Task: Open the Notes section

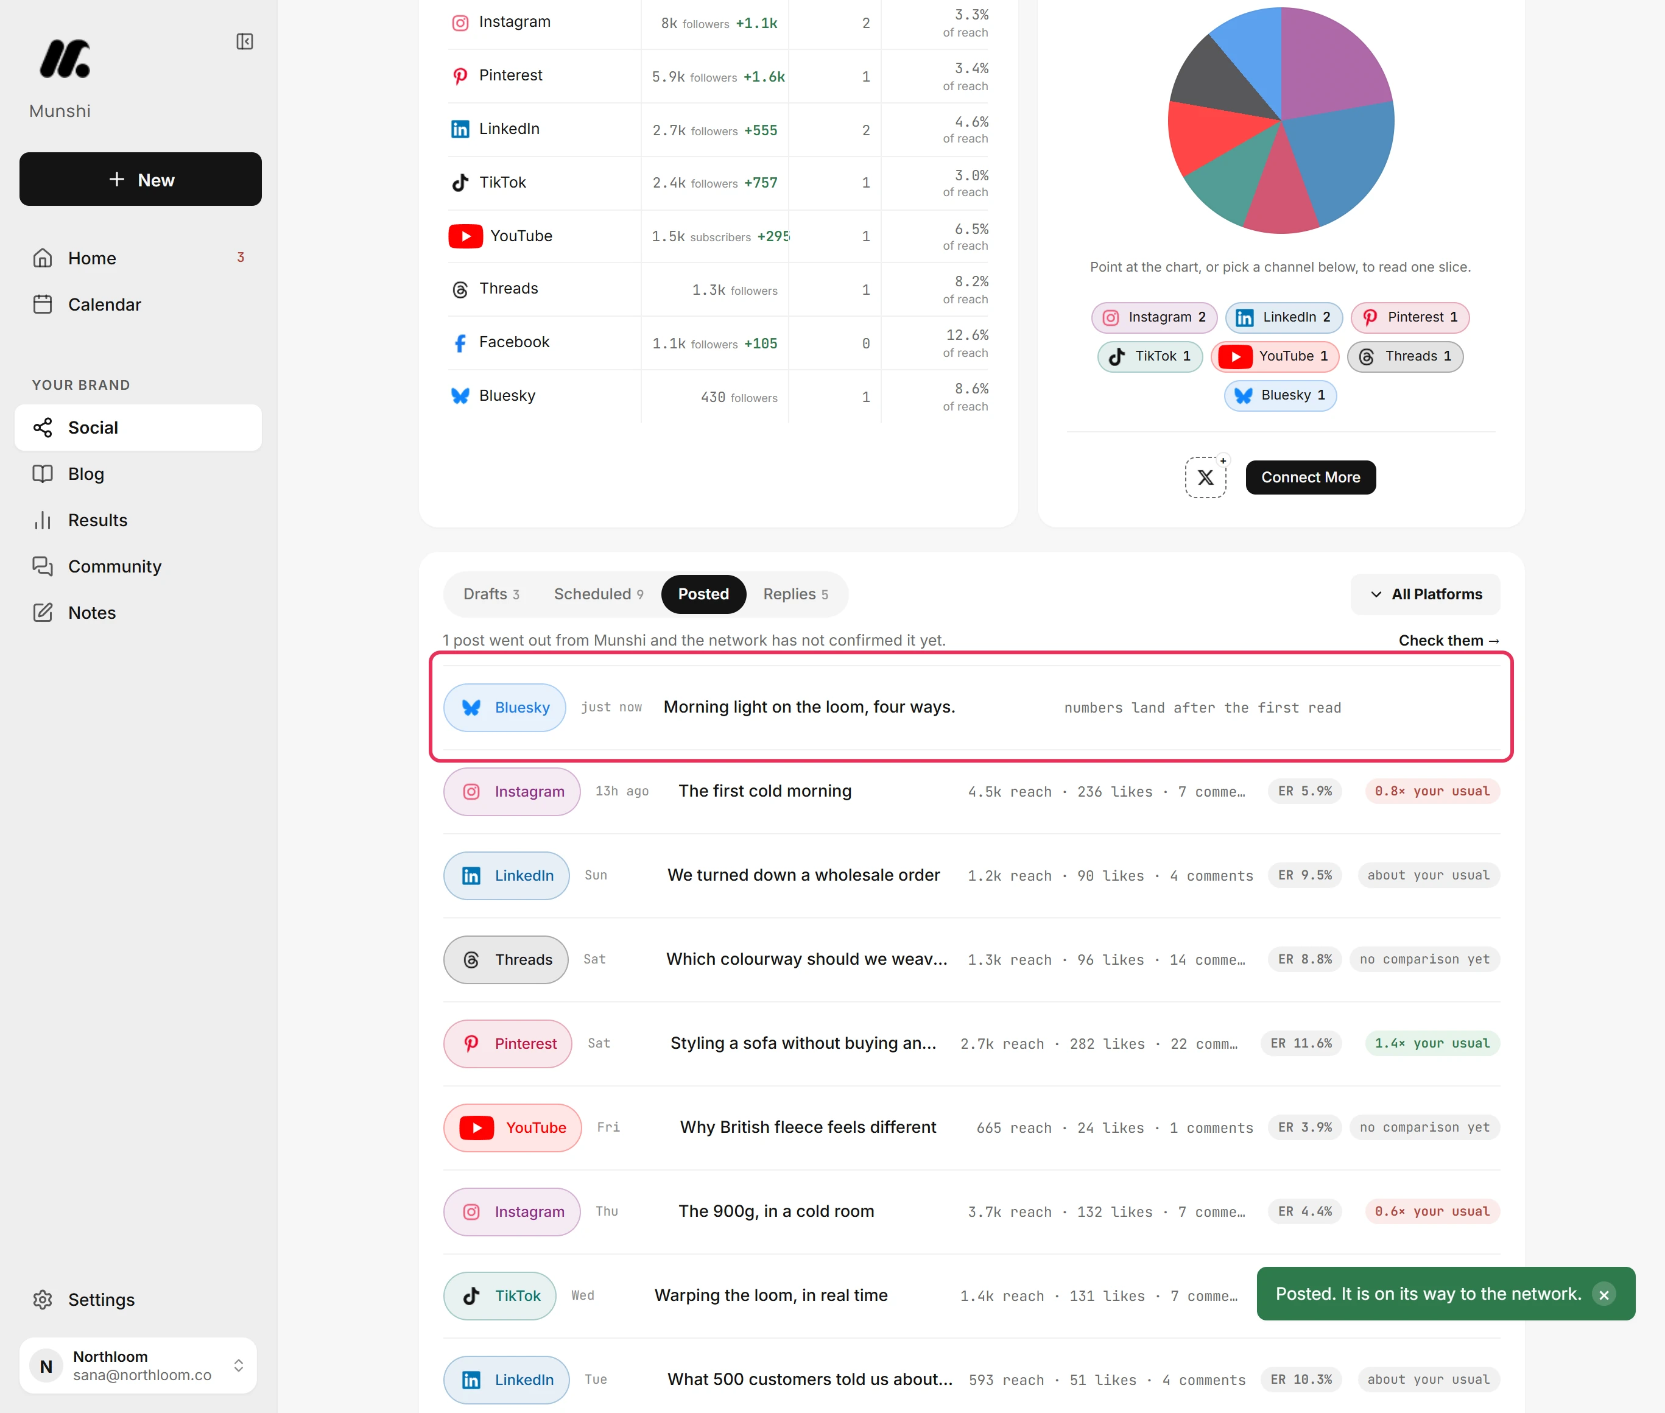Action: tap(138, 613)
